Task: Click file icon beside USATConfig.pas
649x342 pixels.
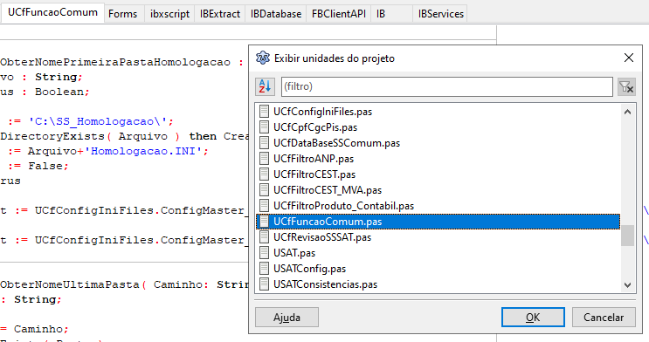Action: (264, 269)
